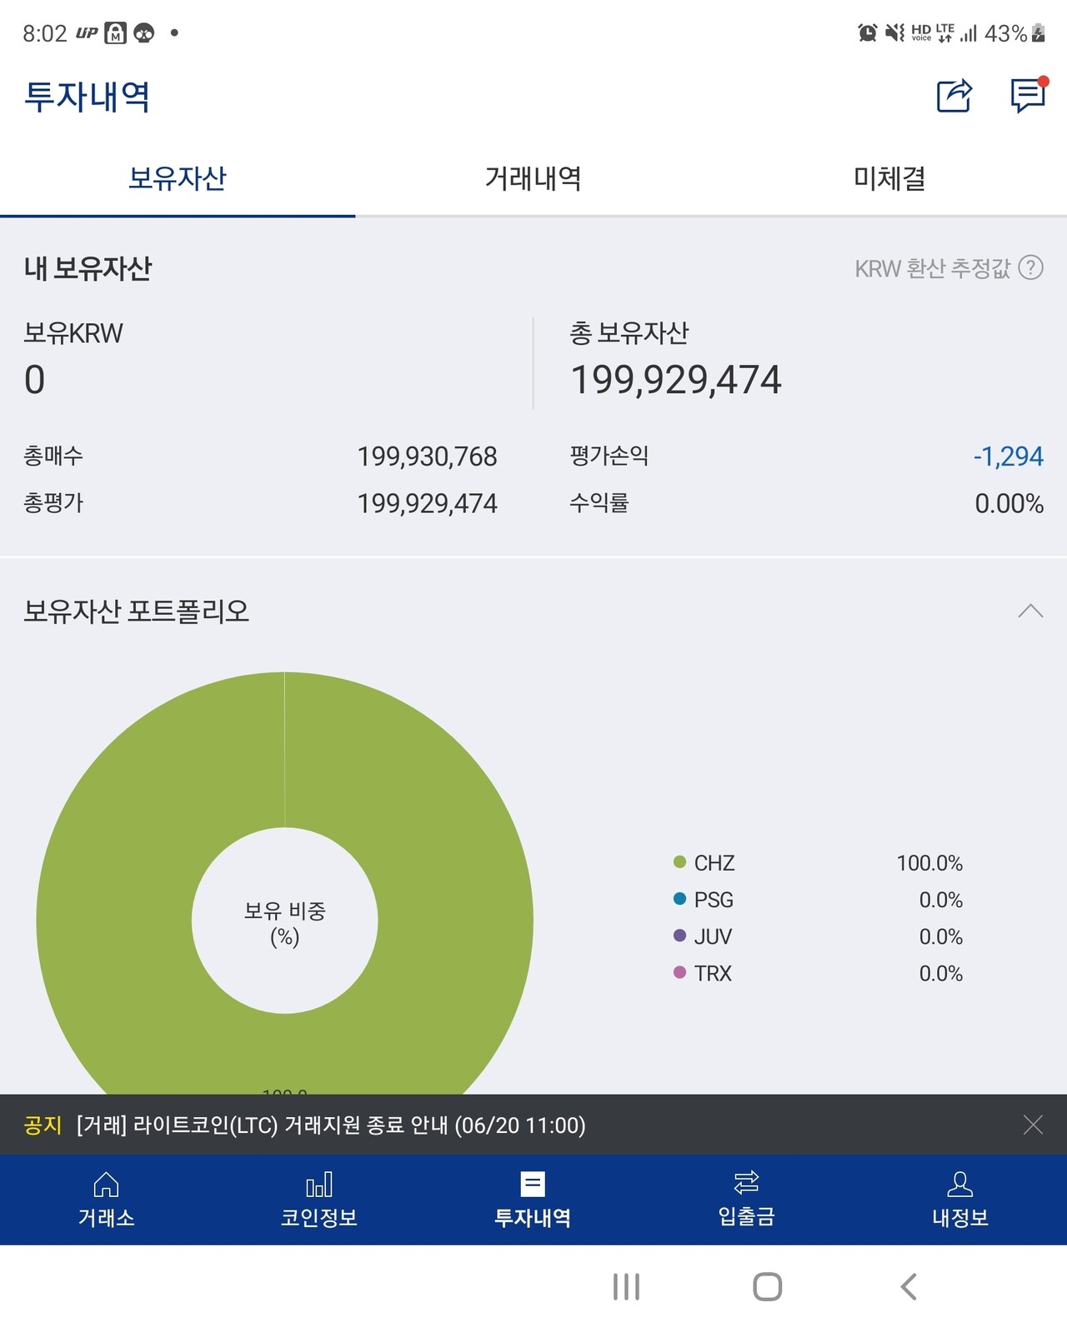The height and width of the screenshot is (1332, 1067).
Task: Tap the battery 43% status indicator
Action: [1014, 33]
